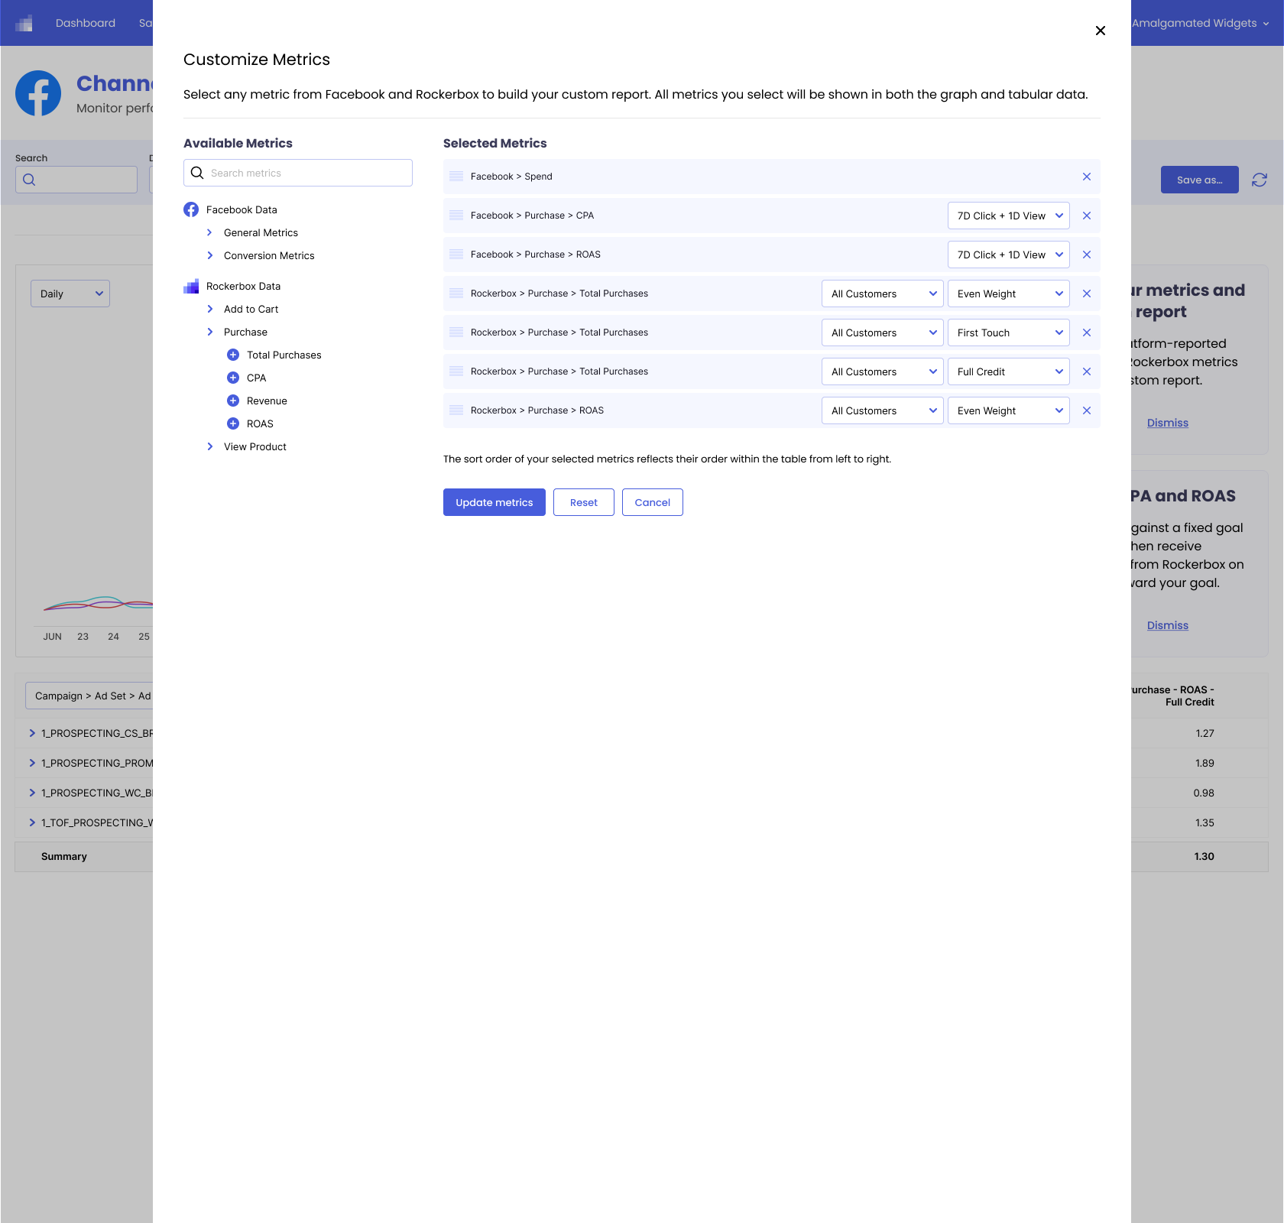1284x1223 pixels.
Task: Click the Rockerbox logo in top navigation
Action: pos(24,23)
